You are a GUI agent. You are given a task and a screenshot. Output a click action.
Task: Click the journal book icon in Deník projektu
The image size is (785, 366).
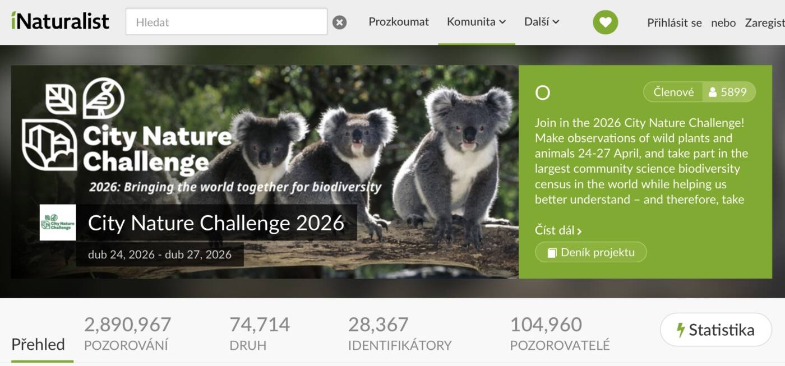(x=552, y=253)
